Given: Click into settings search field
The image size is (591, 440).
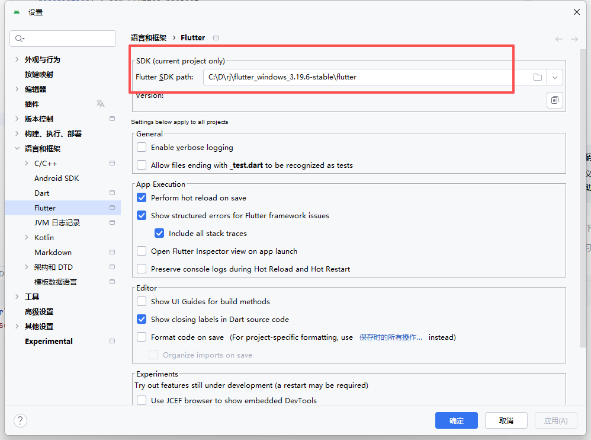Looking at the screenshot, I should coord(63,39).
